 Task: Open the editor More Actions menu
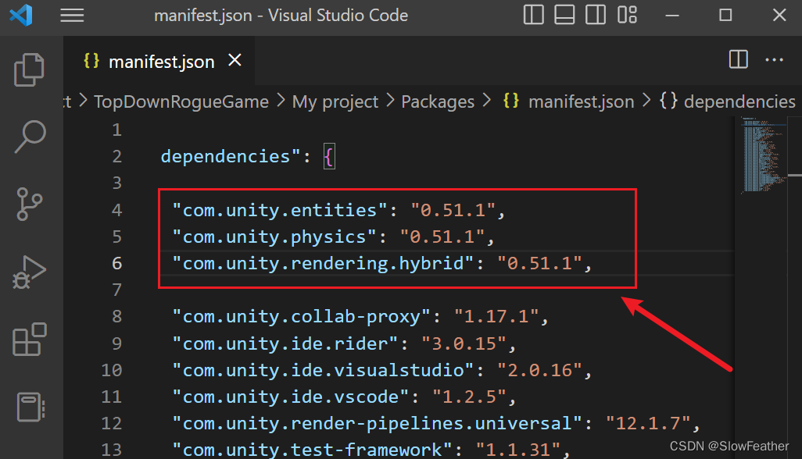774,60
